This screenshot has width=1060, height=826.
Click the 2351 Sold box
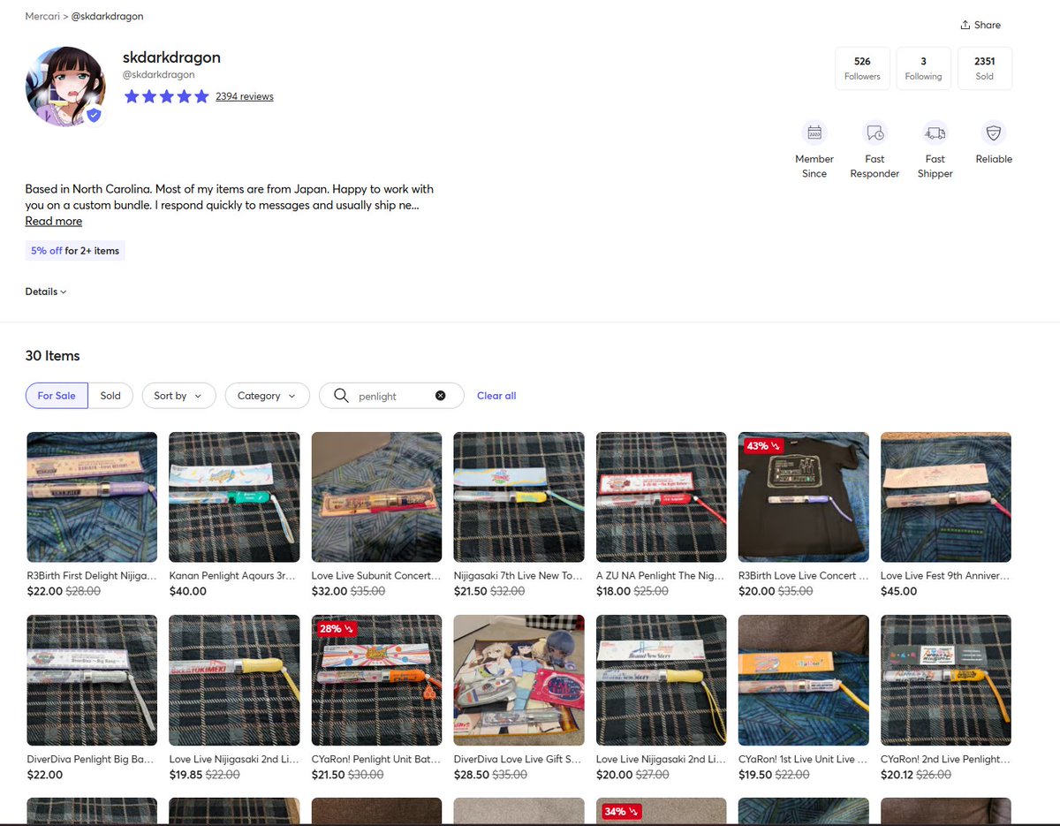point(984,69)
